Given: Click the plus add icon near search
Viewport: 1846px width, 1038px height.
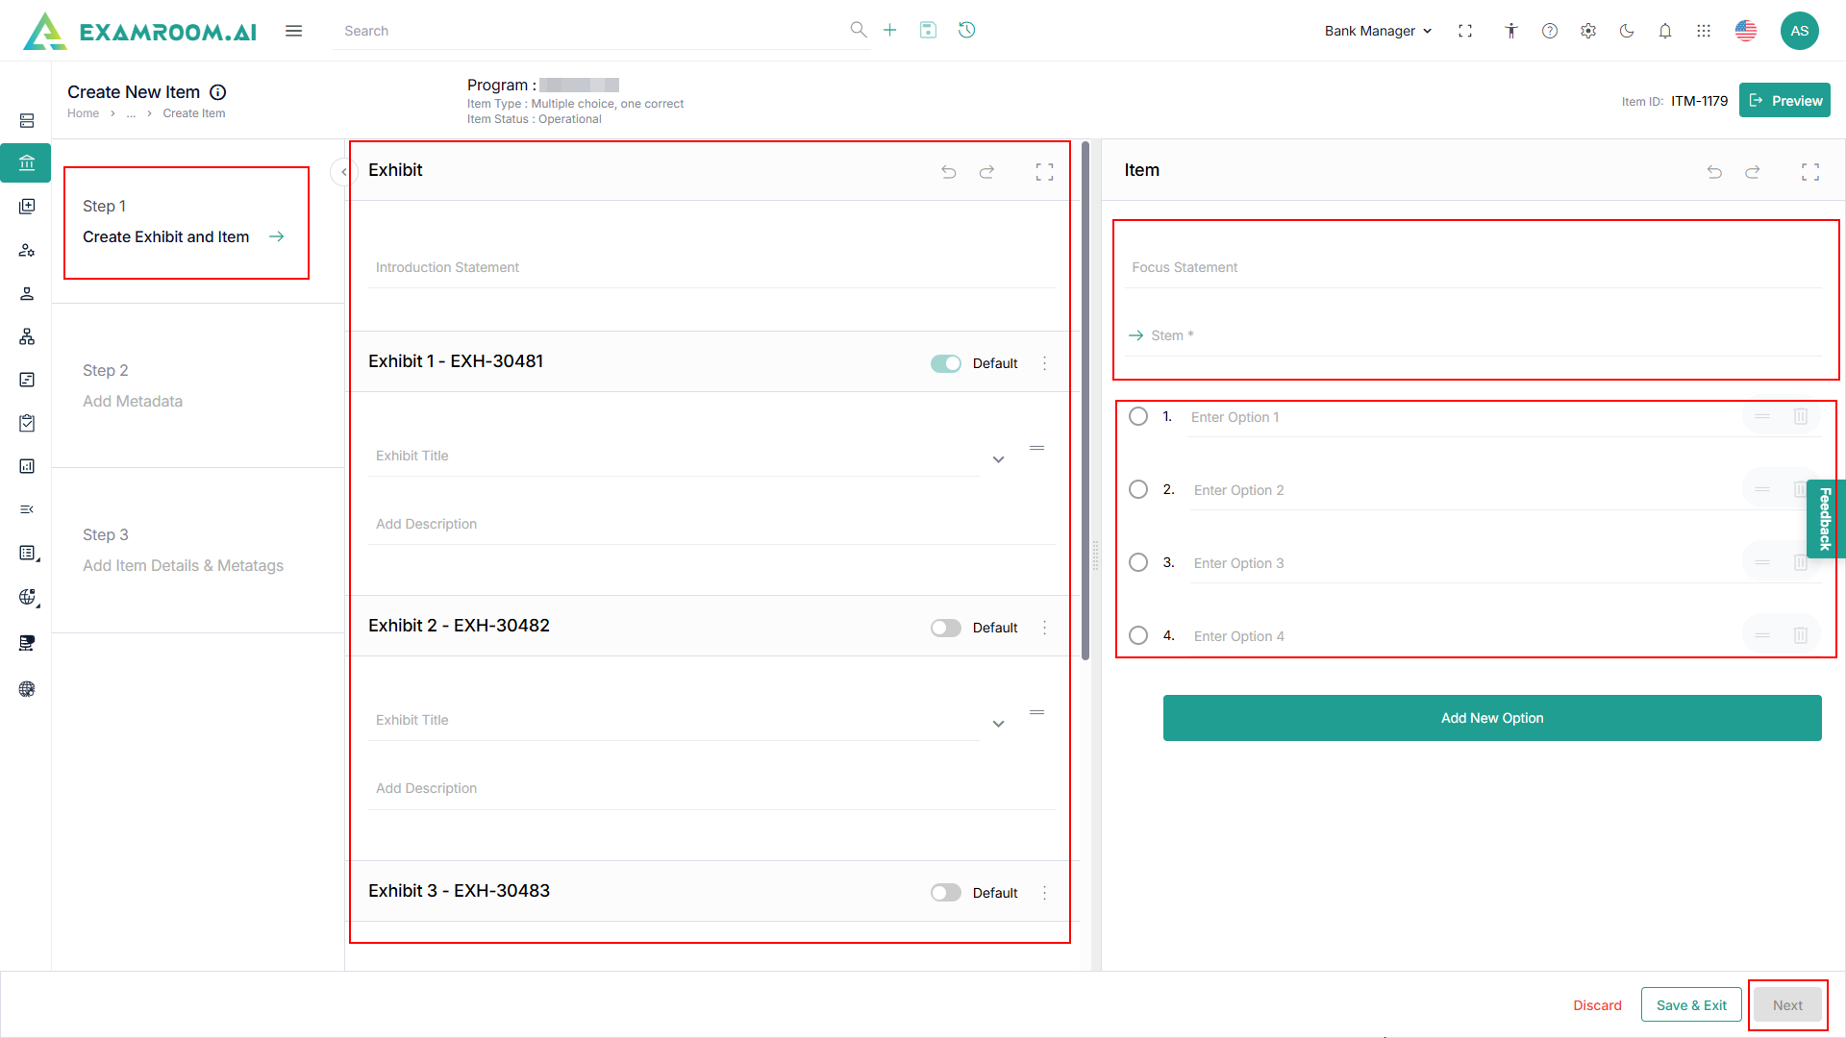Looking at the screenshot, I should click(889, 30).
